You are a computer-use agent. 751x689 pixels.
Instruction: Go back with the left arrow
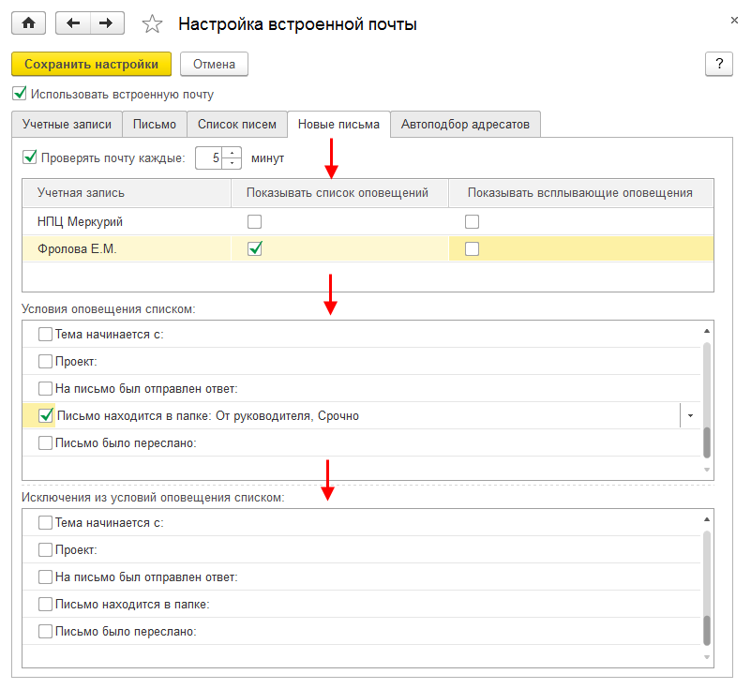72,23
